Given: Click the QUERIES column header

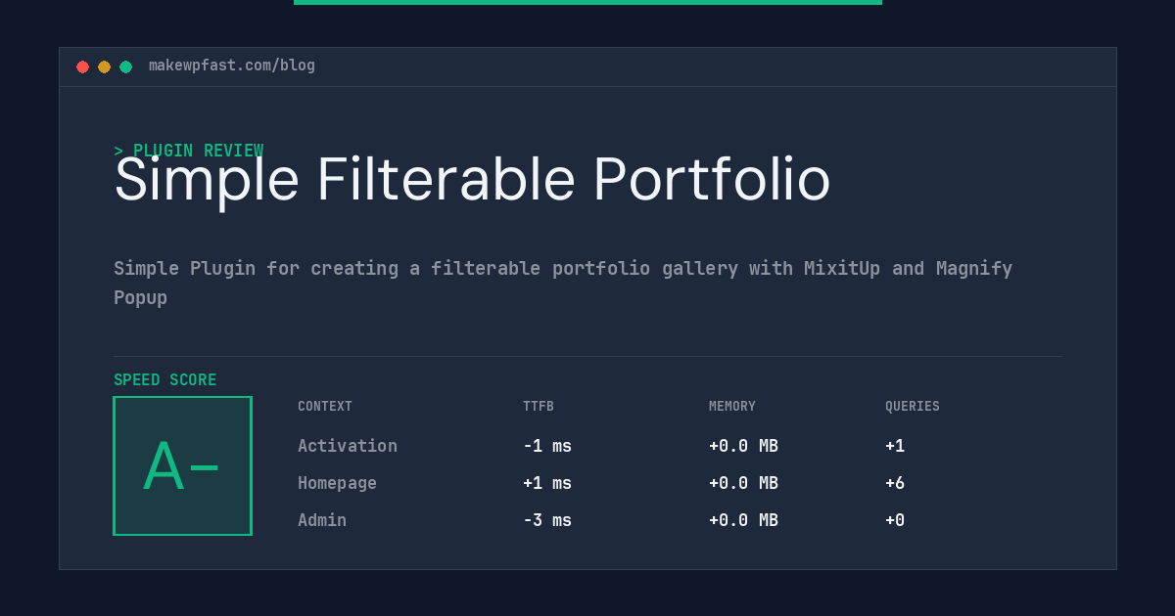Looking at the screenshot, I should click(913, 407).
